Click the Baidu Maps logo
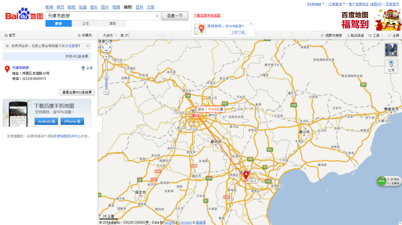This screenshot has height=225, width=402. pyautogui.click(x=24, y=14)
